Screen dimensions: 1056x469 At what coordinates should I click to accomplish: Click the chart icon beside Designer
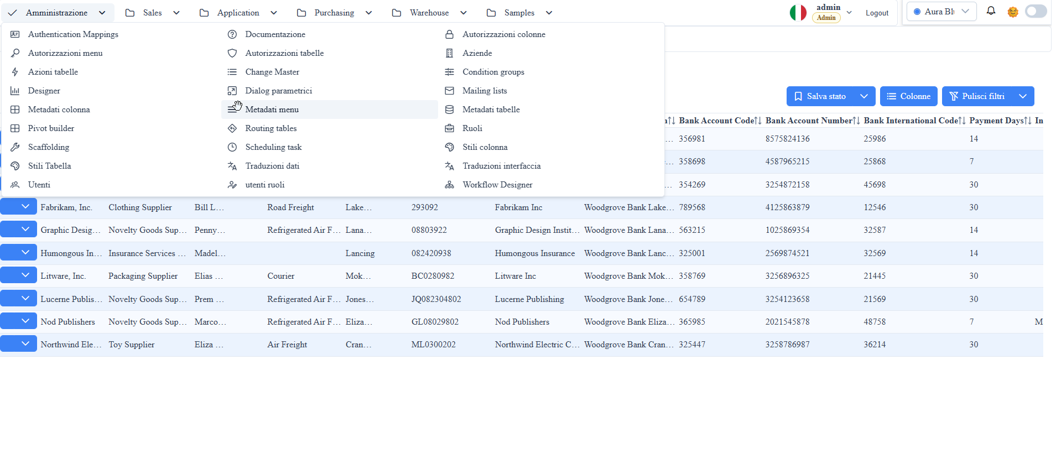(x=15, y=91)
